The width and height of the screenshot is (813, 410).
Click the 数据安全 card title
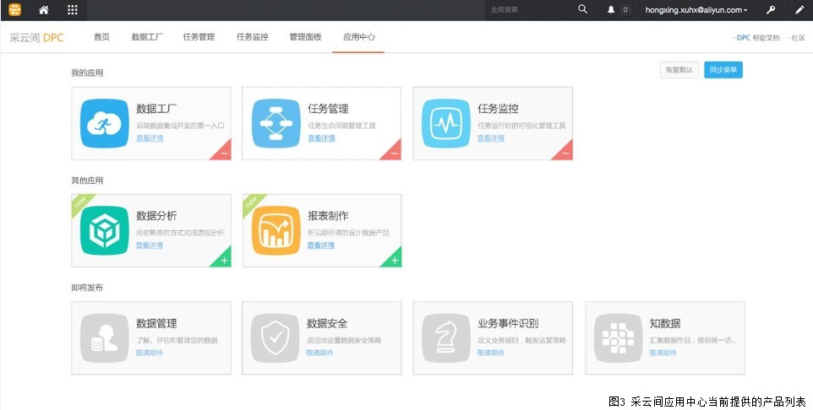pos(327,324)
